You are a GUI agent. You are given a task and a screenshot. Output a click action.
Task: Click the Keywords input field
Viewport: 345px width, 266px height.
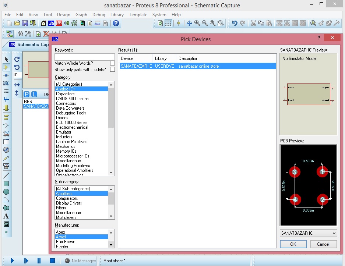click(x=84, y=57)
